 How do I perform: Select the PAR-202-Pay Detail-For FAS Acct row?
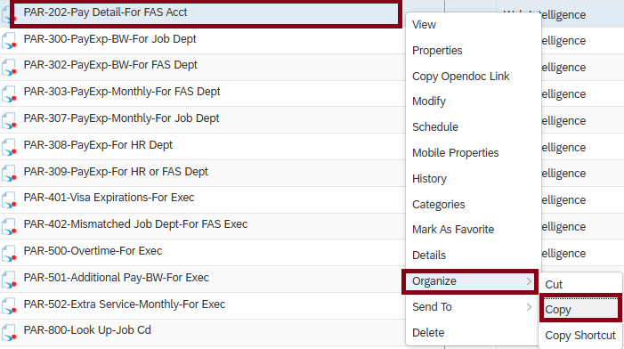pos(206,13)
